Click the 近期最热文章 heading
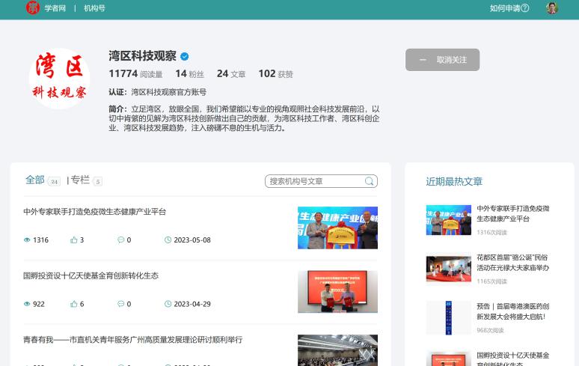Screen dimensions: 579x366 [454, 181]
